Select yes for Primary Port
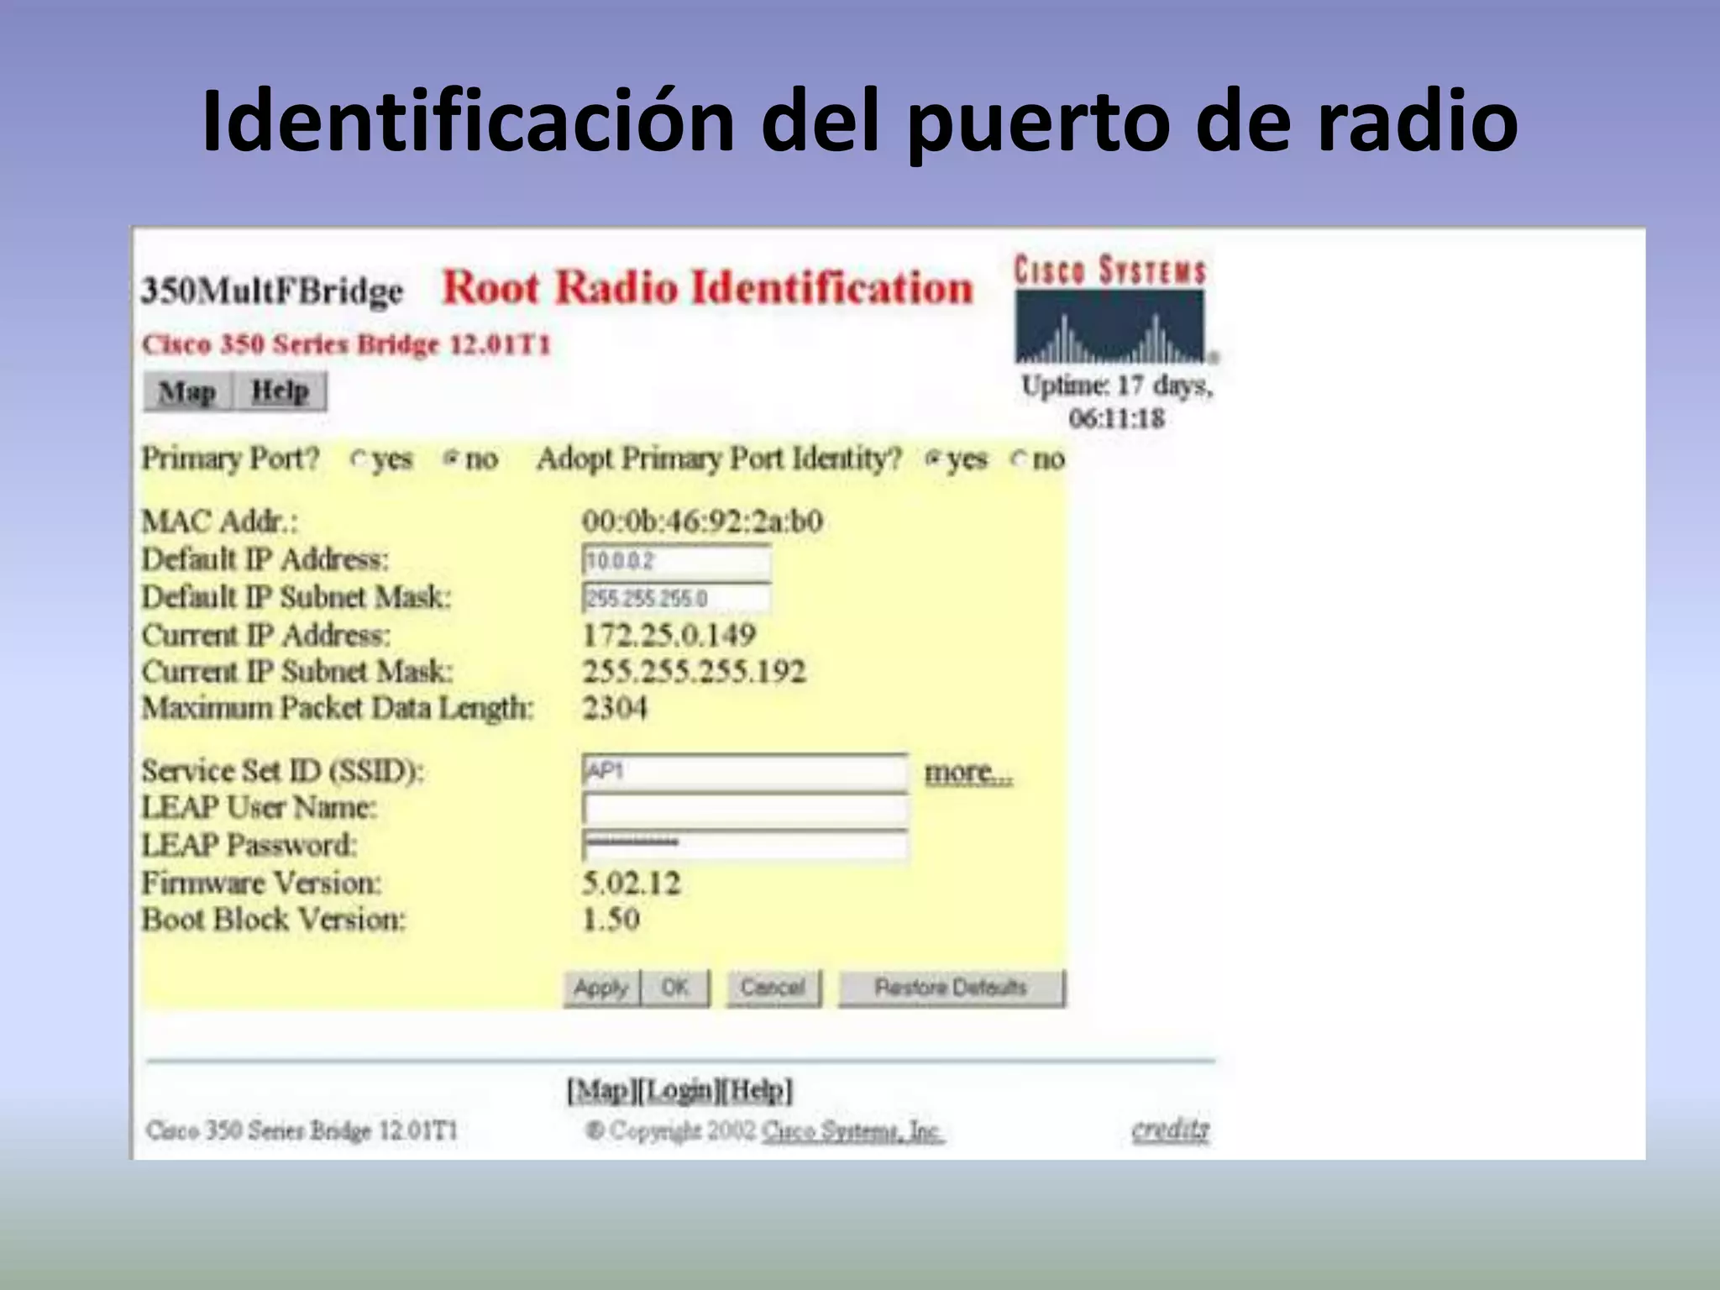Image resolution: width=1720 pixels, height=1290 pixels. [359, 459]
